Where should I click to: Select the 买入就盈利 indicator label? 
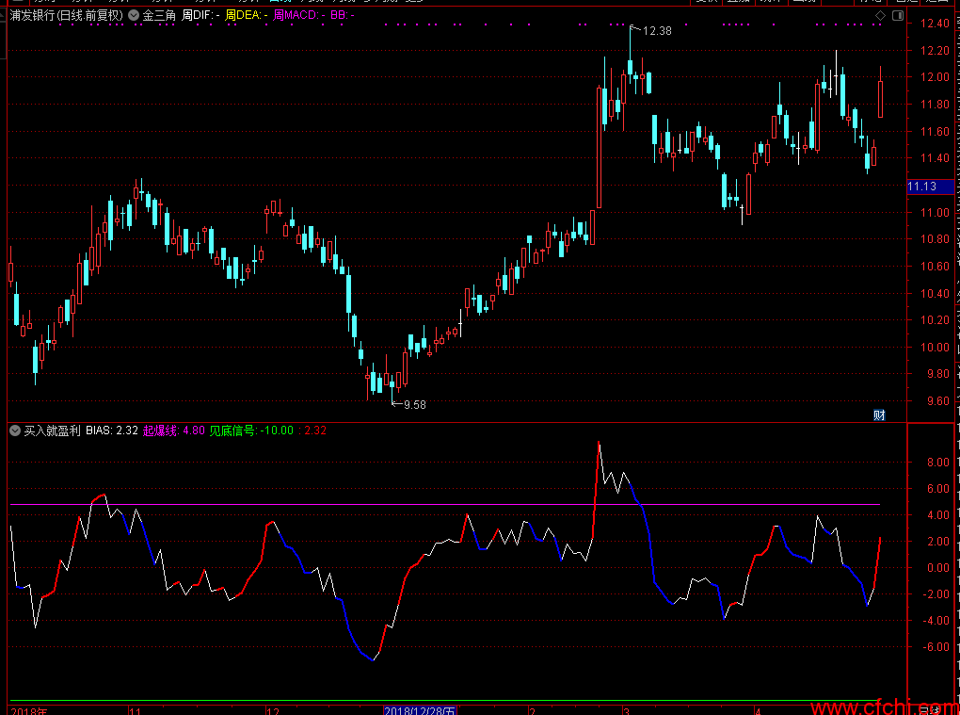tap(51, 431)
